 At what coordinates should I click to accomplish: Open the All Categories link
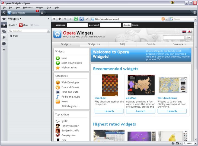click(x=71, y=106)
